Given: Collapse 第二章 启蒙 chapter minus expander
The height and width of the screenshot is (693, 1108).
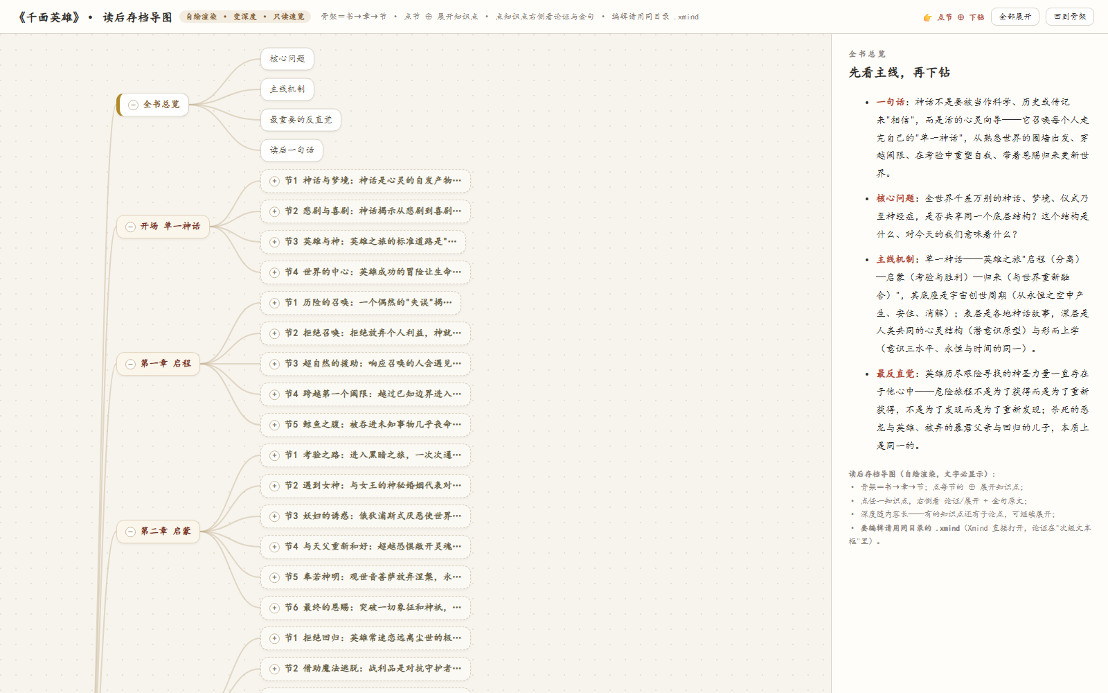Looking at the screenshot, I should 130,532.
